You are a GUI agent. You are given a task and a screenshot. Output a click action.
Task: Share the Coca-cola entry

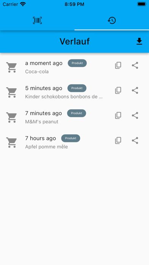135,65
